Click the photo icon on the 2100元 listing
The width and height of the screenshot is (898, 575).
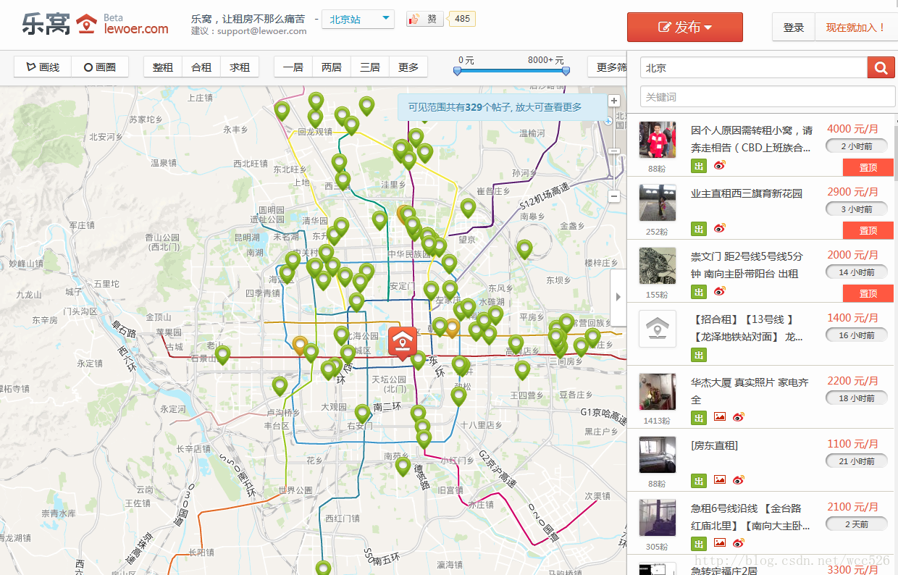[719, 543]
